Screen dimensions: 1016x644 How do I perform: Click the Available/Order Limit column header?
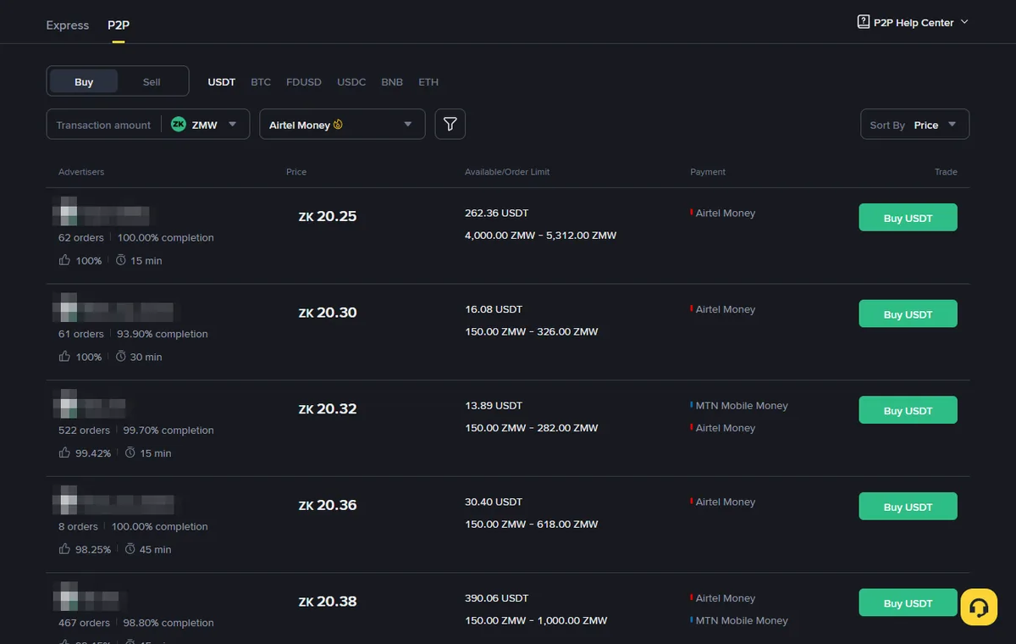click(507, 172)
